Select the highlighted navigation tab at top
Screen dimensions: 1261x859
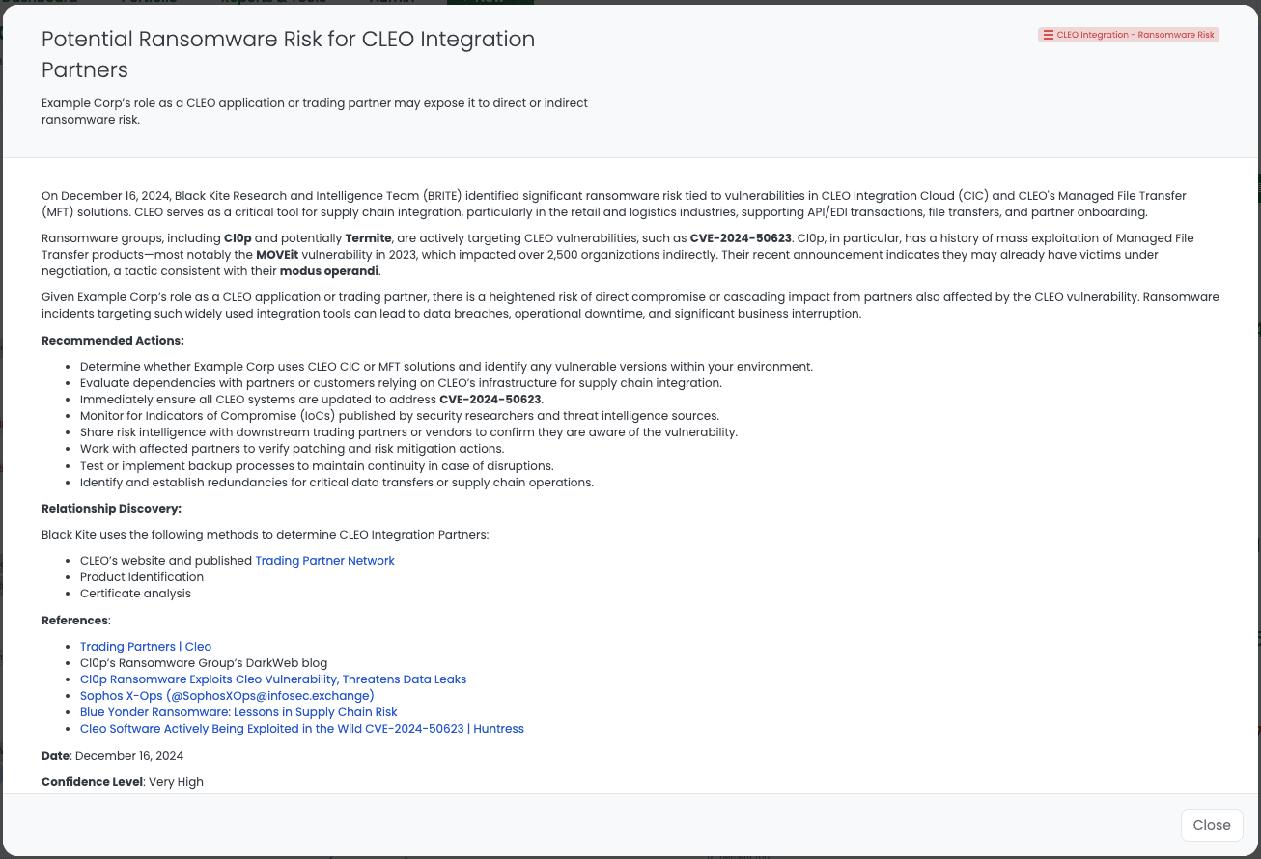488,3
